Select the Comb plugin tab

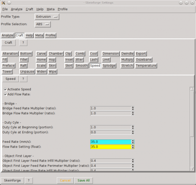(80, 54)
